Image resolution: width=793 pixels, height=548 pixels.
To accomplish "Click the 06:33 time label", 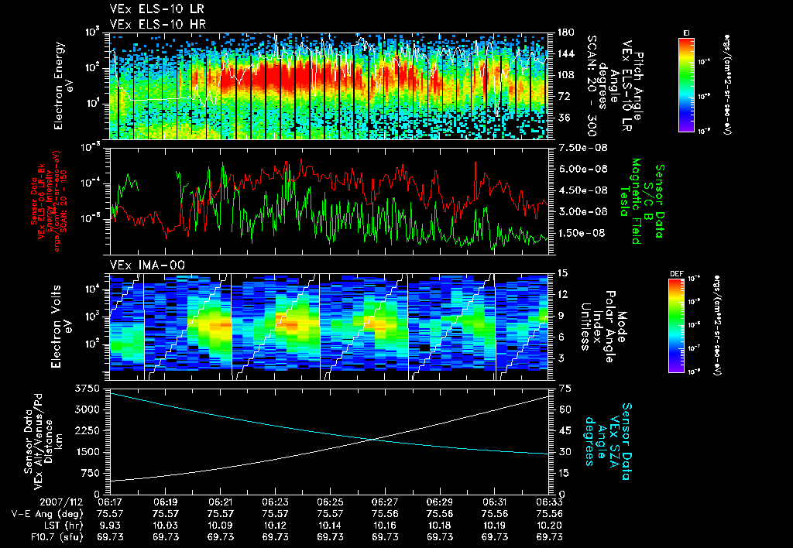I will click(549, 502).
